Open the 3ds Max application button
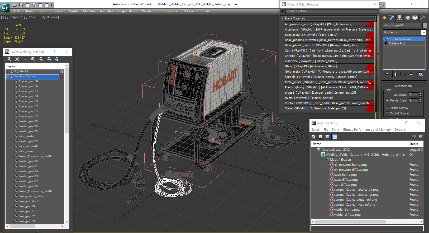Image resolution: width=429 pixels, height=233 pixels. pos(4,7)
